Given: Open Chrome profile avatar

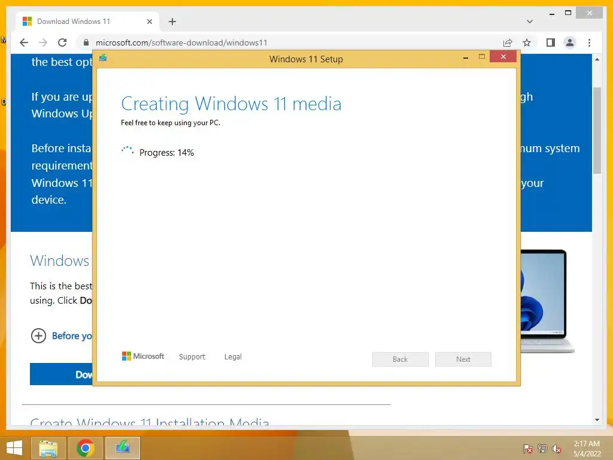Looking at the screenshot, I should (x=570, y=43).
